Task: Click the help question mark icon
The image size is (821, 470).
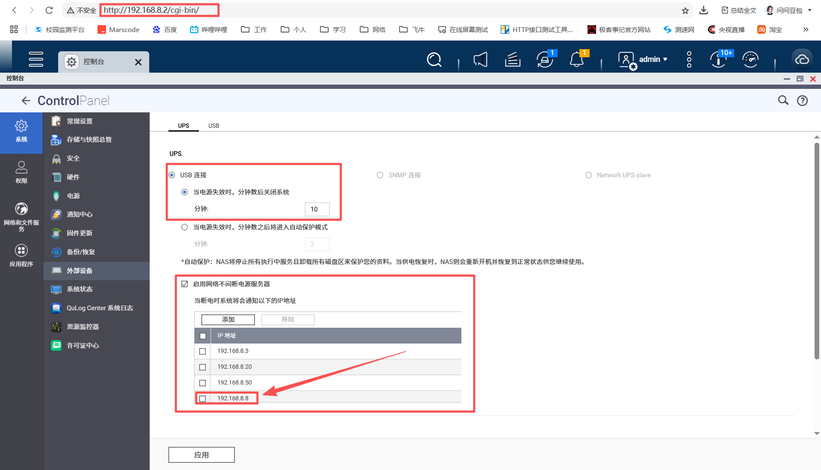Action: coord(802,100)
